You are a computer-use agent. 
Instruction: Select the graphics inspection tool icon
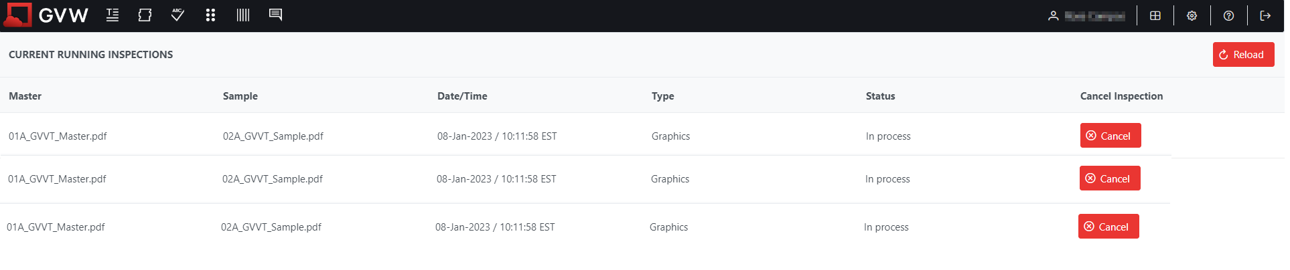(x=145, y=15)
